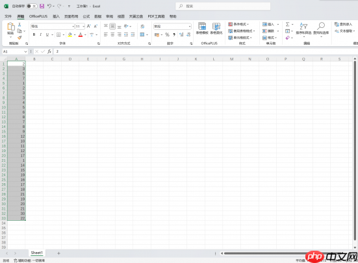The height and width of the screenshot is (263, 358).
Task: Click the AutoSum sigma icon
Action: click(x=287, y=24)
